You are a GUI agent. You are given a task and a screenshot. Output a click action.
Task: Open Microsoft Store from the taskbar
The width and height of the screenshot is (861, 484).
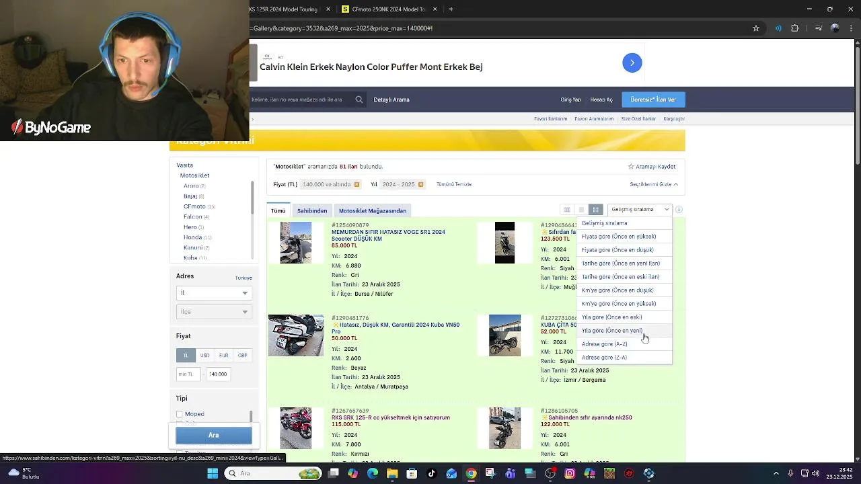[412, 473]
